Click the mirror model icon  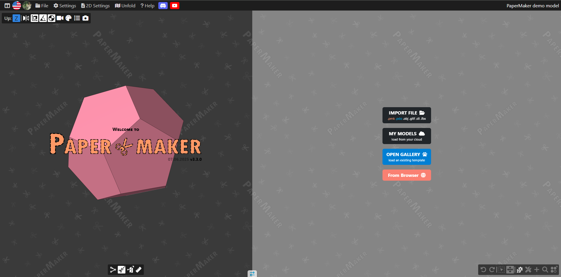point(26,18)
